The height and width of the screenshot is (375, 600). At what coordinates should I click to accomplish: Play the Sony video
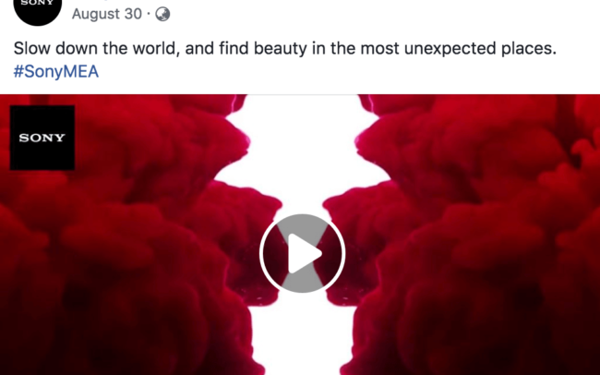(x=302, y=253)
